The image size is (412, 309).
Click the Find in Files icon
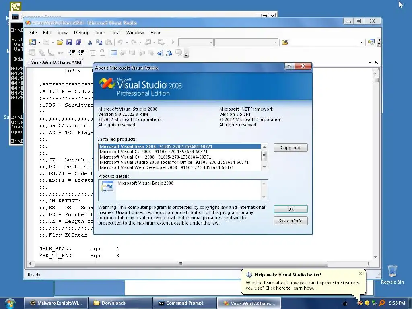[x=285, y=42]
